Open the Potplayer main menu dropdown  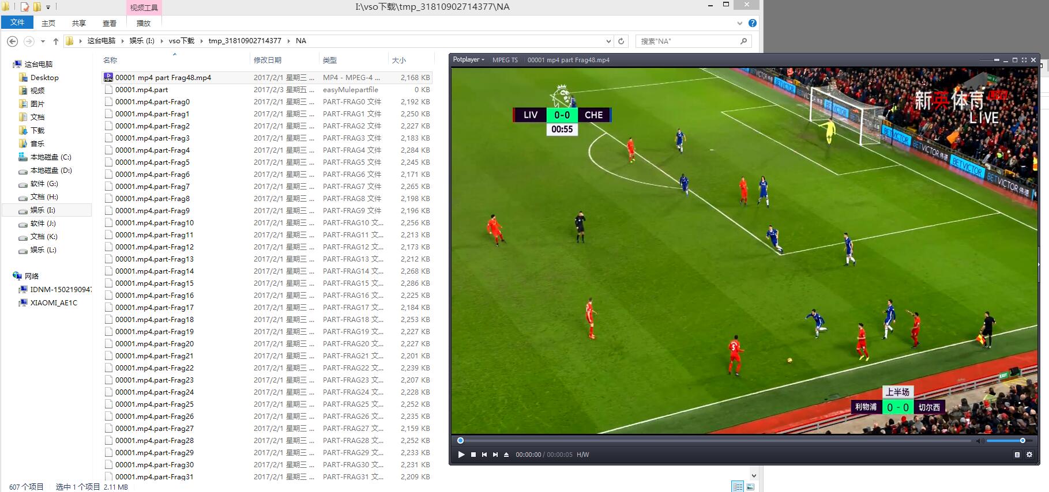pyautogui.click(x=468, y=59)
